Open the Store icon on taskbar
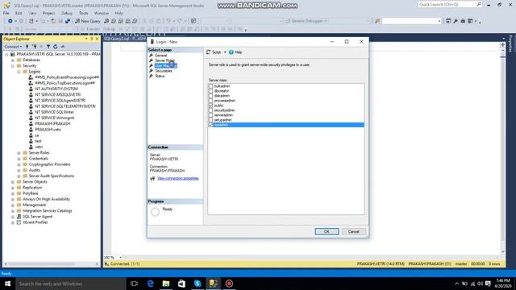516x290 pixels. click(x=181, y=284)
